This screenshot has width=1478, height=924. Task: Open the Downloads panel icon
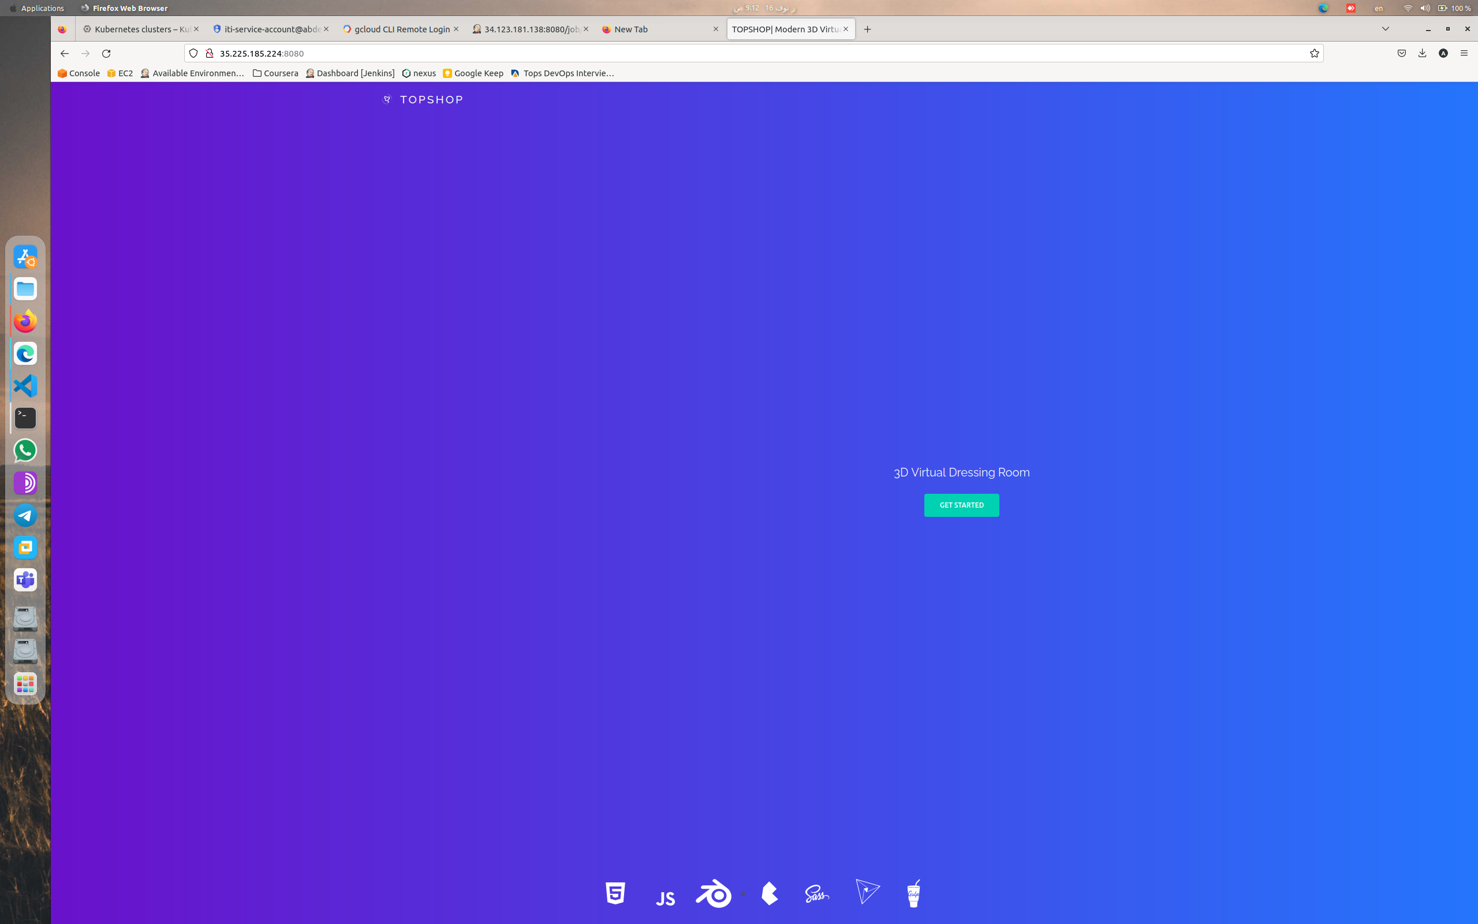(1423, 53)
